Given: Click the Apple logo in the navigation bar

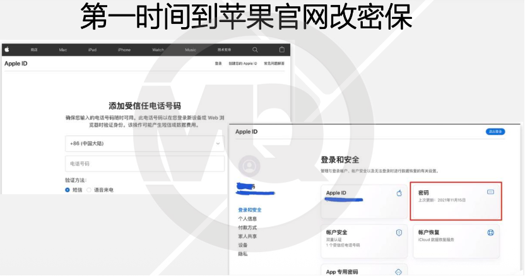Looking at the screenshot, I should coord(6,49).
